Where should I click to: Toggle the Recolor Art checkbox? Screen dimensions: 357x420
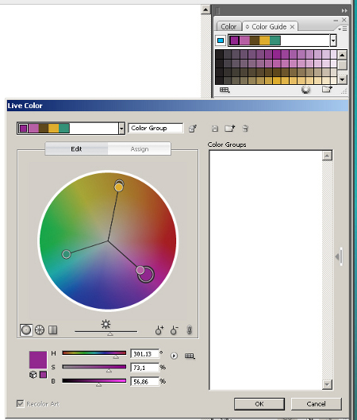pos(20,403)
